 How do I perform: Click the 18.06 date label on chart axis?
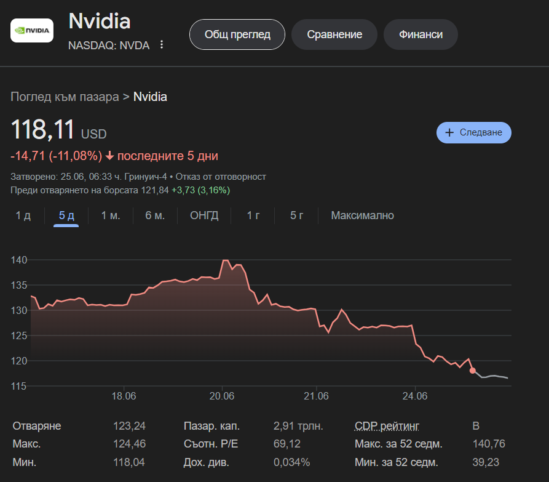coord(124,396)
